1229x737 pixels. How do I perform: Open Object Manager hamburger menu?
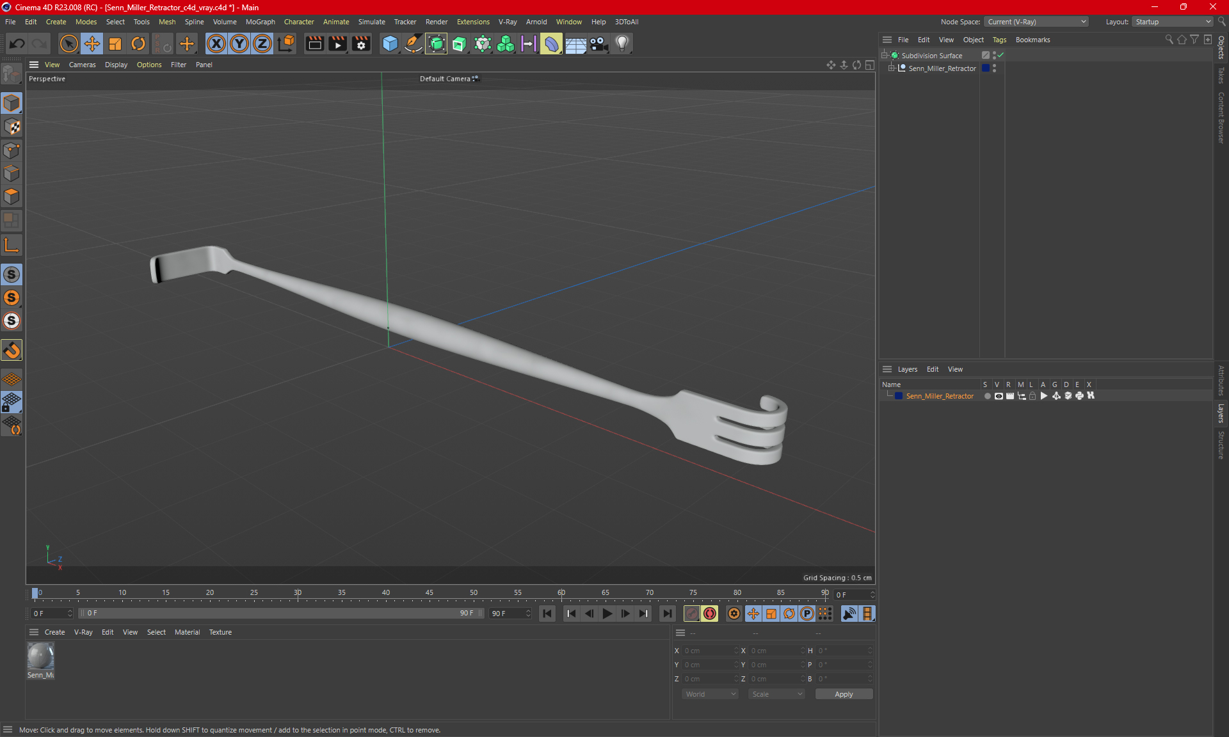pos(887,40)
